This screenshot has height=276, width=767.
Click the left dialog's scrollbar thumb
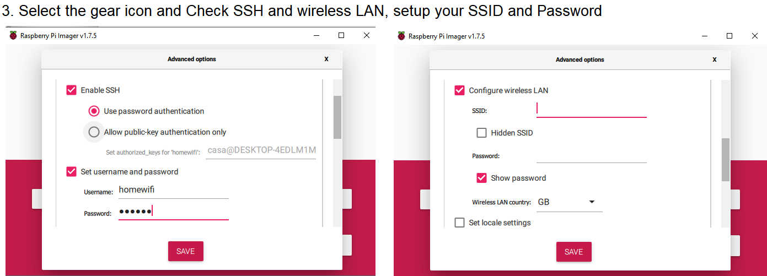click(337, 117)
